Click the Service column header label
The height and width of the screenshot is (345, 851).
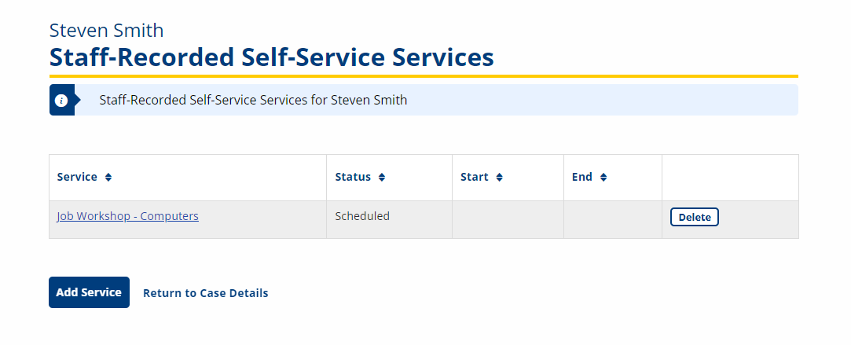(77, 177)
